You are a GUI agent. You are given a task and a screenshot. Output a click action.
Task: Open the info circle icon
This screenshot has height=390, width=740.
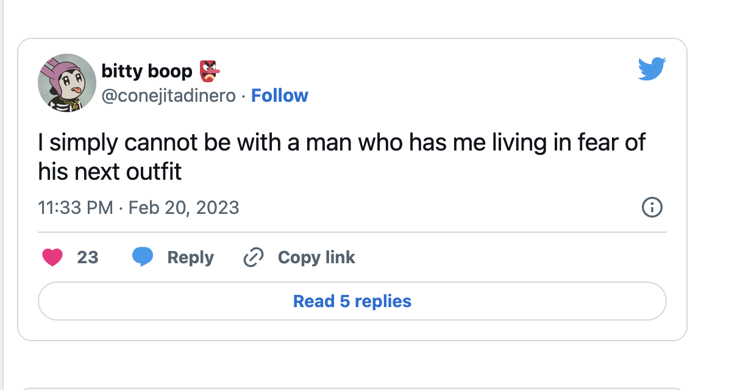coord(652,208)
